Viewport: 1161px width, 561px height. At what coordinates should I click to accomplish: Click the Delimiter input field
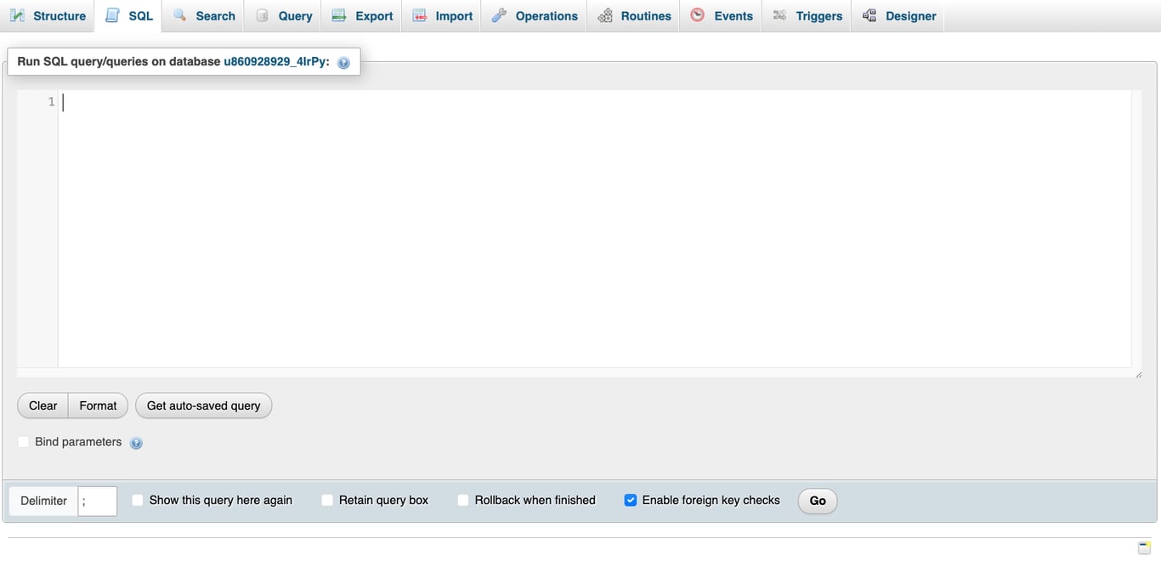[97, 501]
